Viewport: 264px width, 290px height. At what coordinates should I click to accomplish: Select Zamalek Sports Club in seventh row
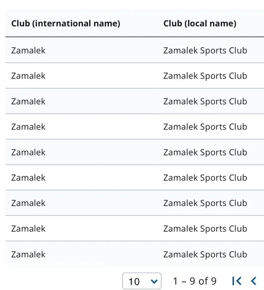pos(205,203)
